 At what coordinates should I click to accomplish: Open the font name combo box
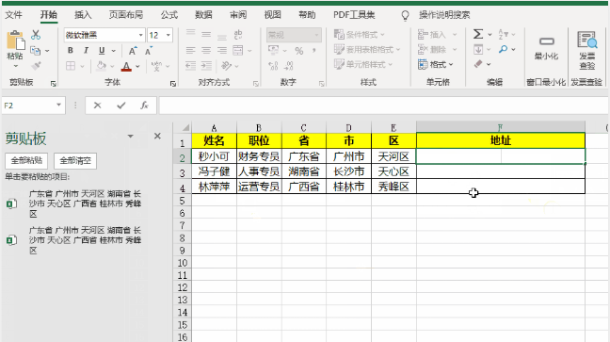coord(104,35)
